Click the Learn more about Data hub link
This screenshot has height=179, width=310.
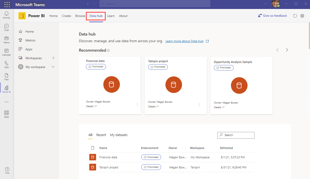click(185, 41)
